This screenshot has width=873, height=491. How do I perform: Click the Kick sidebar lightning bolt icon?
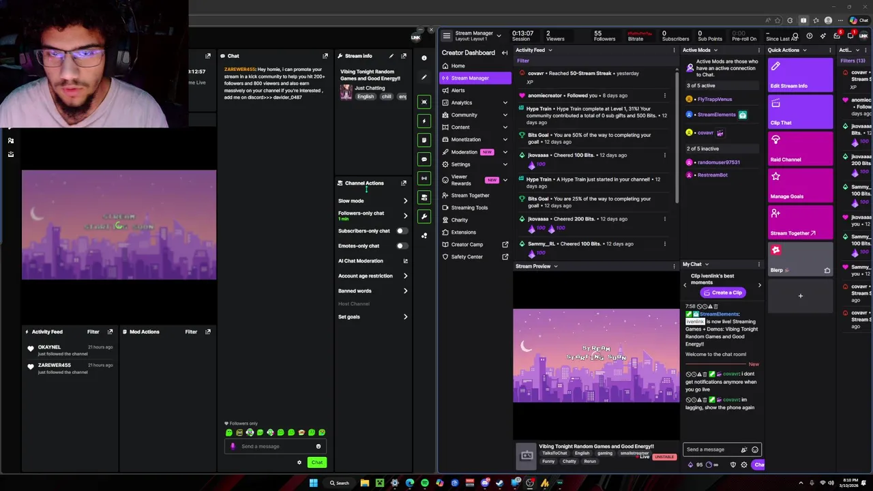pyautogui.click(x=424, y=121)
